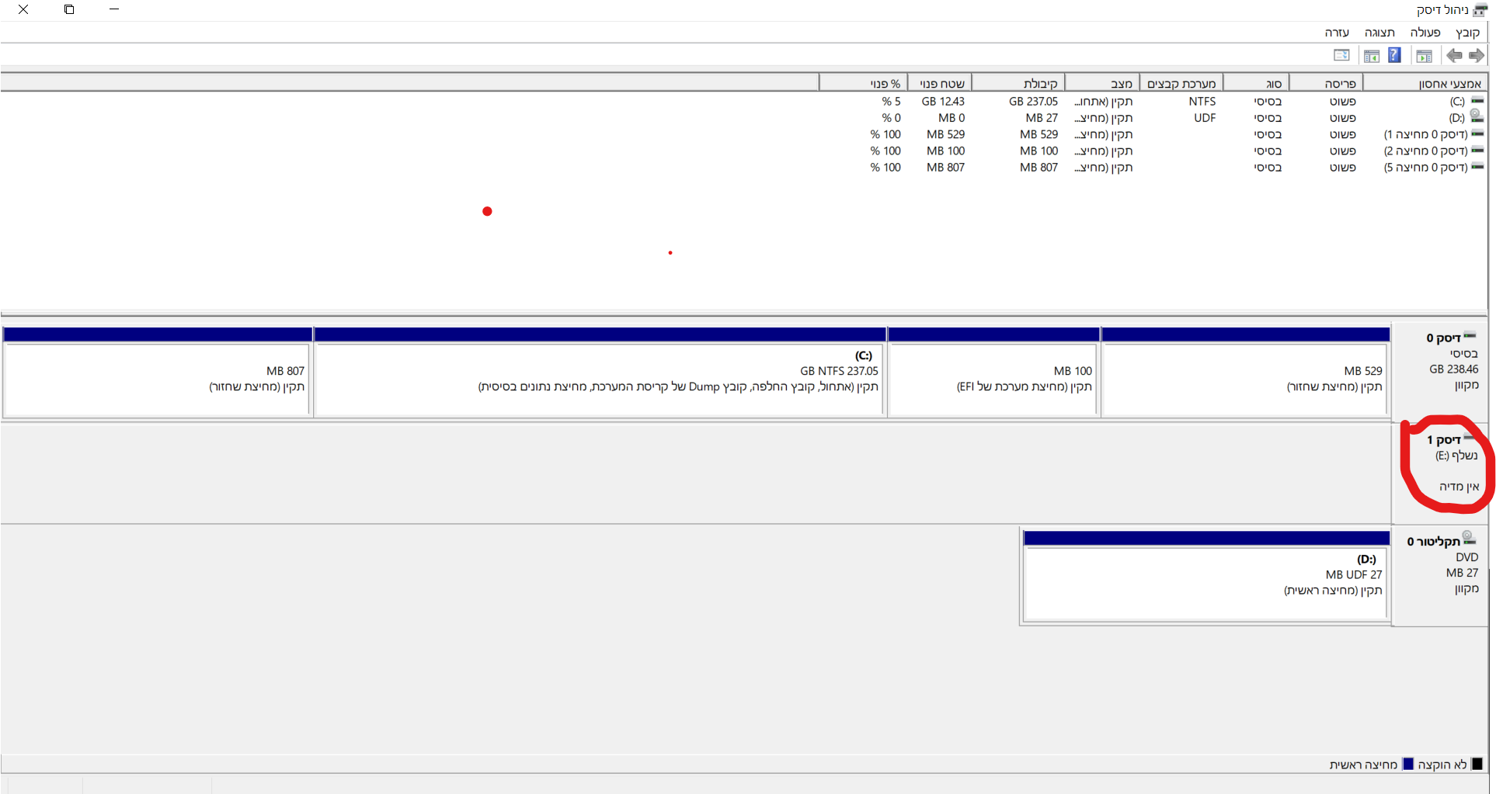Open the 'תצוגה' (View) menu
This screenshot has height=794, width=1496.
pos(1379,33)
